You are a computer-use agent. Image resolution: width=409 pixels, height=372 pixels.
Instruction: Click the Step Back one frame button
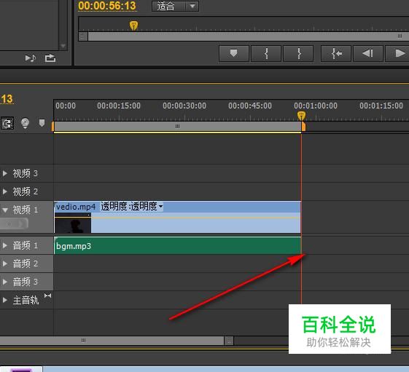point(368,53)
